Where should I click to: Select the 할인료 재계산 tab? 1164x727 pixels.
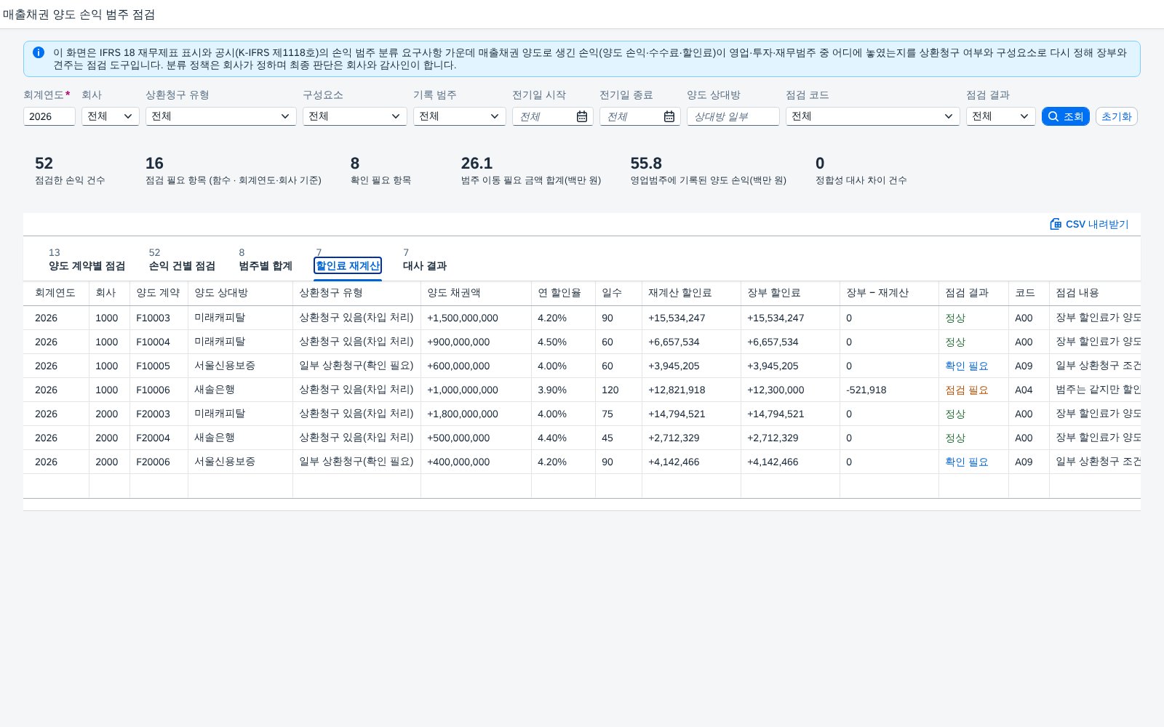click(x=348, y=265)
